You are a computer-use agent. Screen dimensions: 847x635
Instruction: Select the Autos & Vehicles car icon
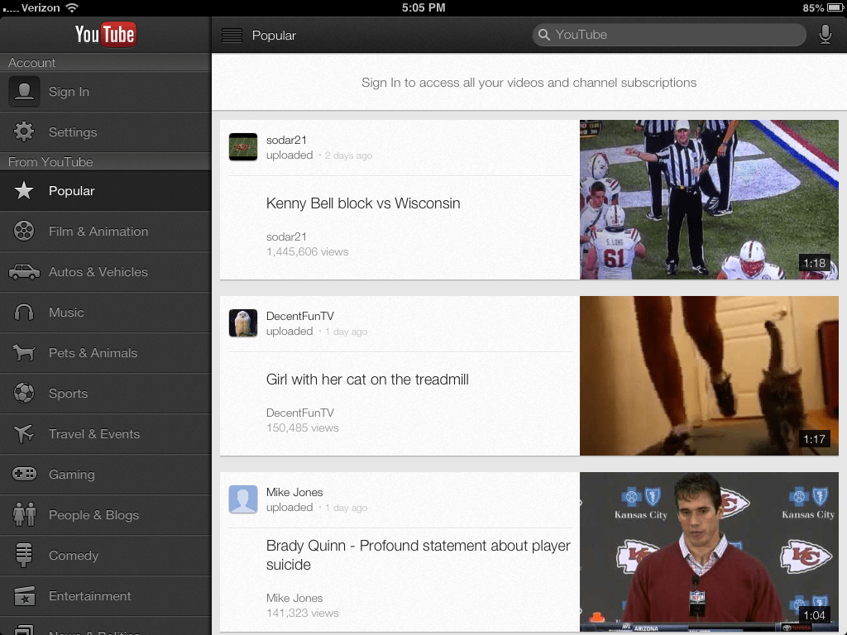pos(24,272)
